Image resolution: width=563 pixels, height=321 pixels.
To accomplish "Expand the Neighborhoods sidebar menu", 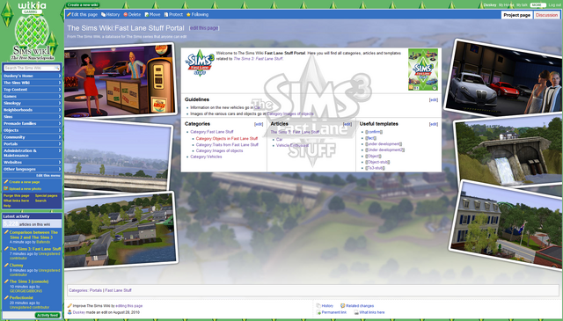I will [x=32, y=110].
